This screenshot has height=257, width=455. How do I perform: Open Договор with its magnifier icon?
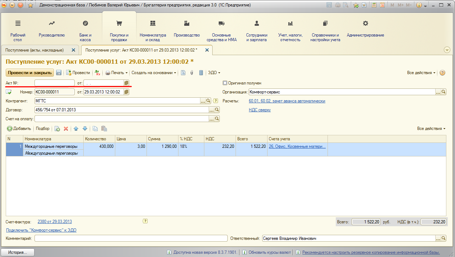tap(217, 110)
